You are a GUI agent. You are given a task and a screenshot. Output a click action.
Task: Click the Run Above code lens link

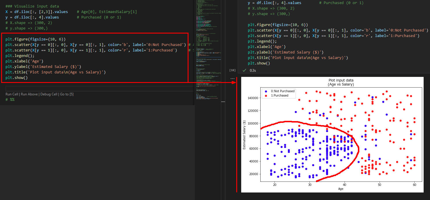point(30,94)
